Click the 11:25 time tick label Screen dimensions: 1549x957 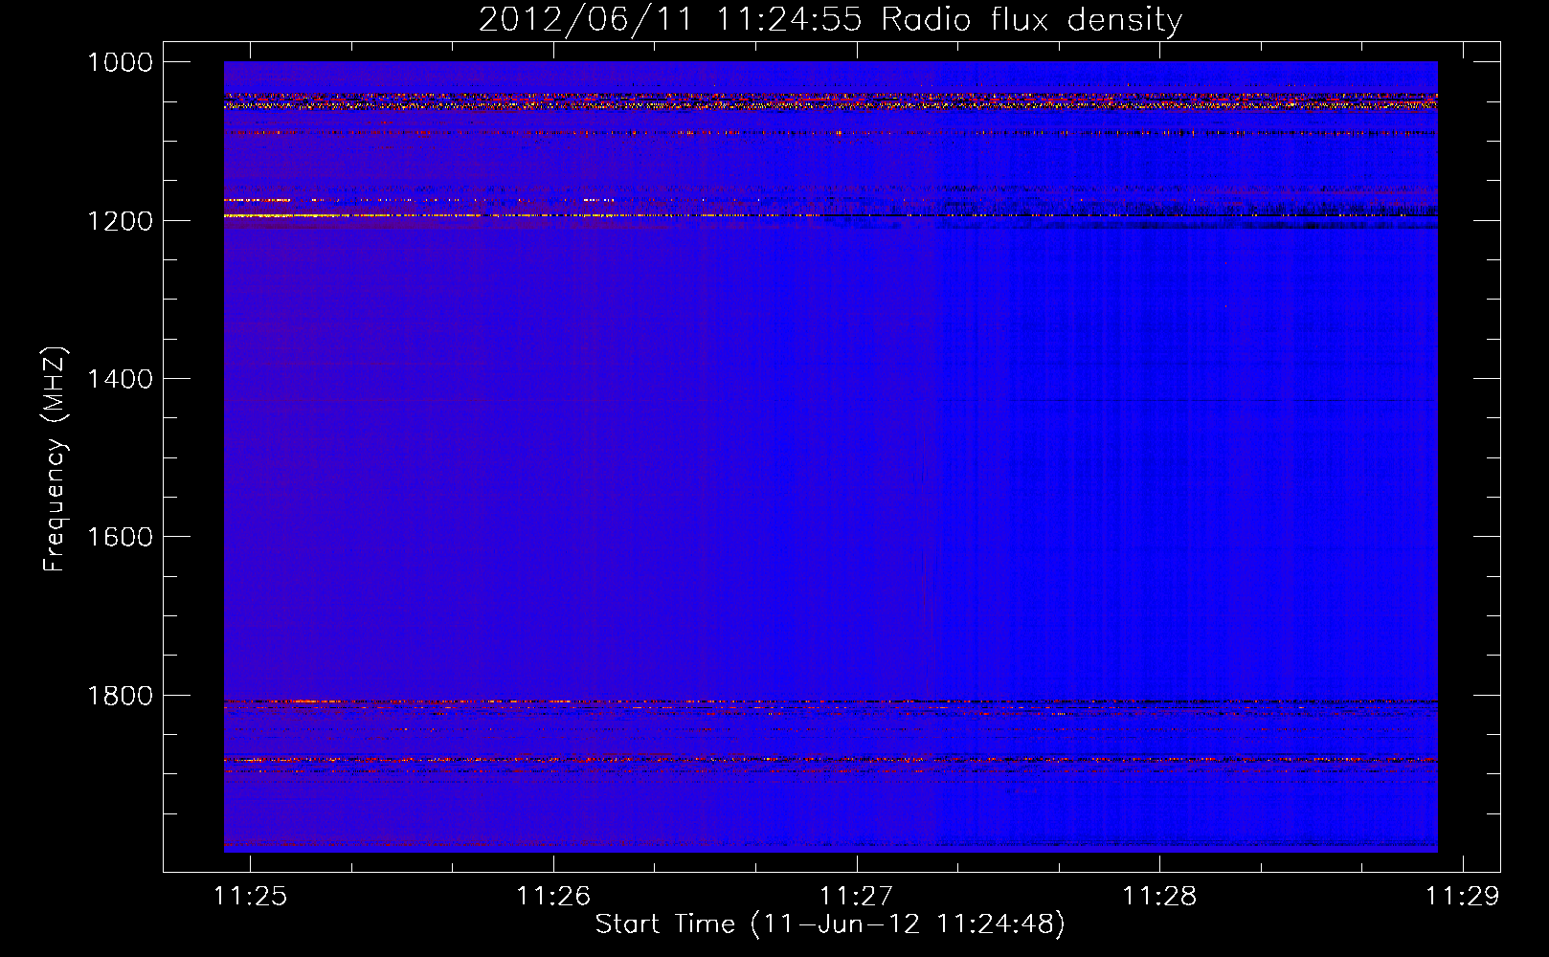point(251,896)
